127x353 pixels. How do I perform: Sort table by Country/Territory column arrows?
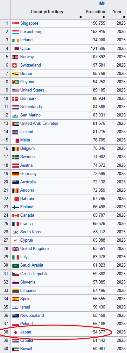coord(81,17)
